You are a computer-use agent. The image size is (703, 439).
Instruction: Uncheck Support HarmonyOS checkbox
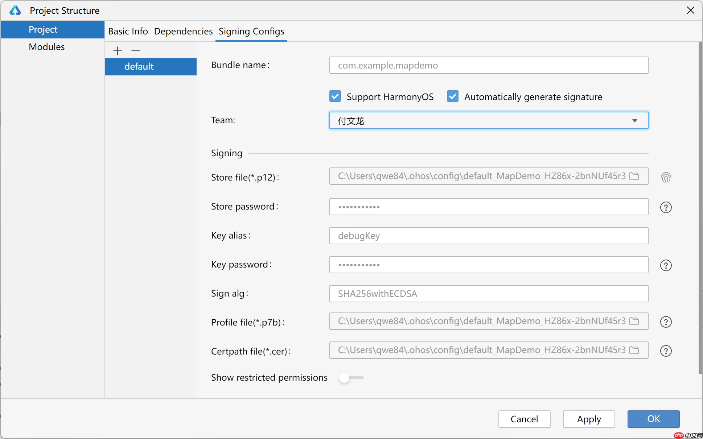335,96
